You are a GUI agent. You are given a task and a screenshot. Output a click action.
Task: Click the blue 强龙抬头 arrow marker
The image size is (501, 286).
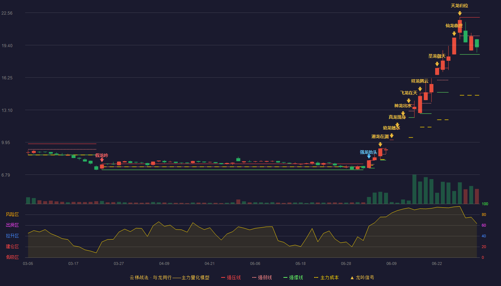[x=369, y=156]
